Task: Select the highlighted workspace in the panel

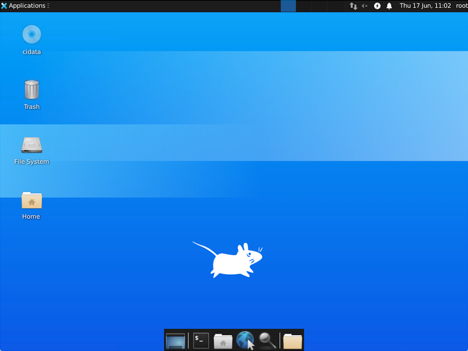Action: (288, 6)
